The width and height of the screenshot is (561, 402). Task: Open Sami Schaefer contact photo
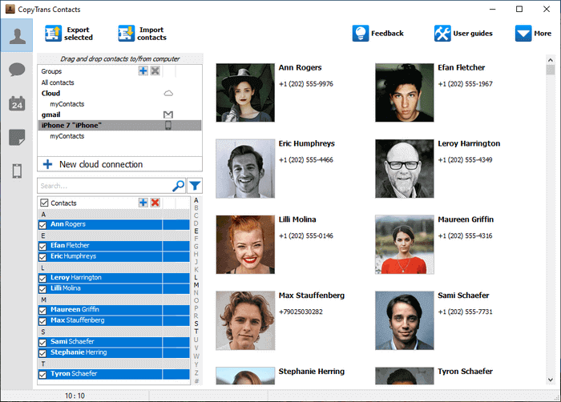coord(405,320)
